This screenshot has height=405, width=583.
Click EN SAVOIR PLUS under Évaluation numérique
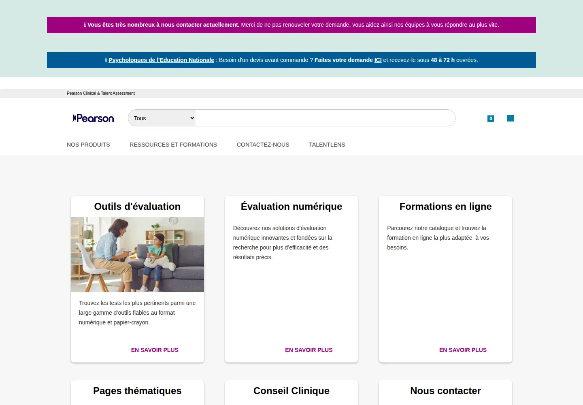[x=309, y=350]
